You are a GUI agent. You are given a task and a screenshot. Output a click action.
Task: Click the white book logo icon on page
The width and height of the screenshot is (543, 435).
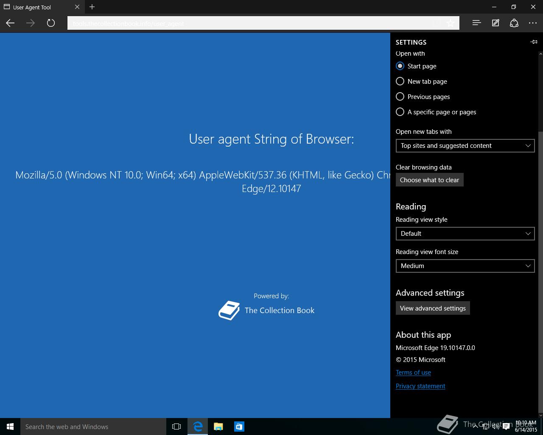click(x=229, y=311)
